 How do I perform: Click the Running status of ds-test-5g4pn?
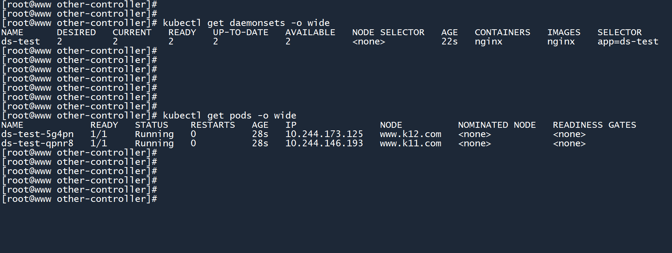[154, 134]
